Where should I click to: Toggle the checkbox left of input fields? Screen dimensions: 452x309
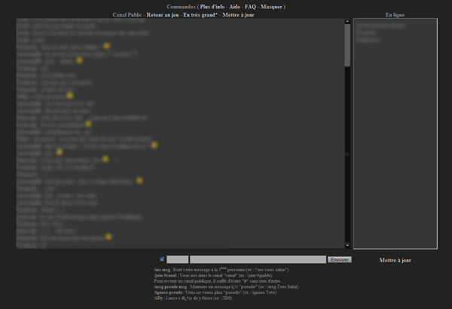(x=162, y=259)
